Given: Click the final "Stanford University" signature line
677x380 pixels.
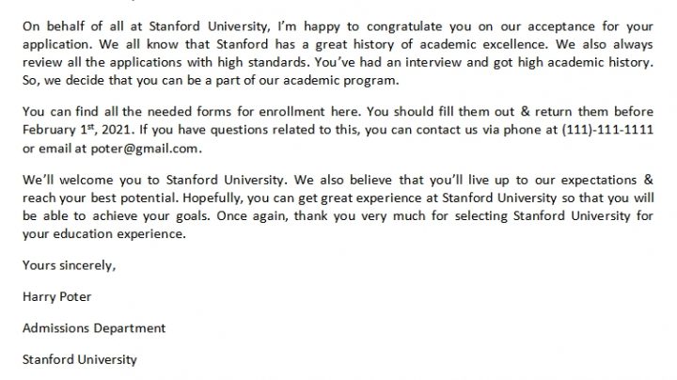Looking at the screenshot, I should [79, 359].
